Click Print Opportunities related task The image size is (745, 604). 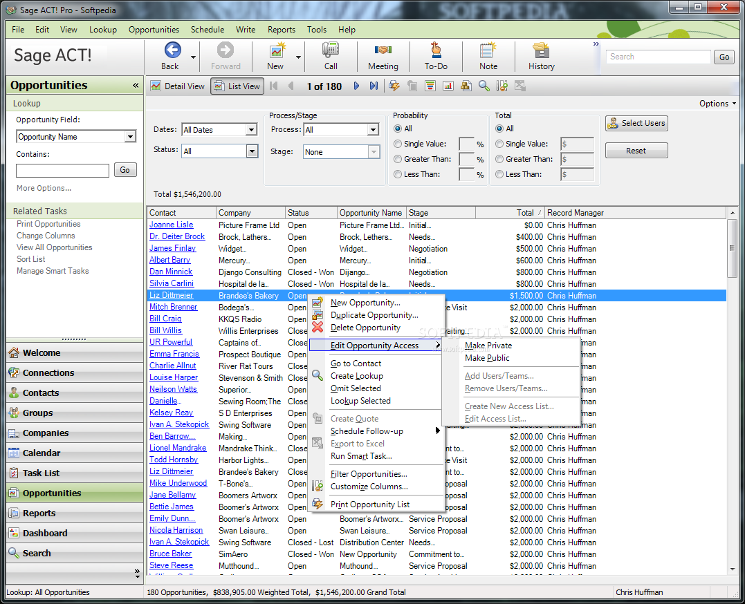tap(48, 224)
